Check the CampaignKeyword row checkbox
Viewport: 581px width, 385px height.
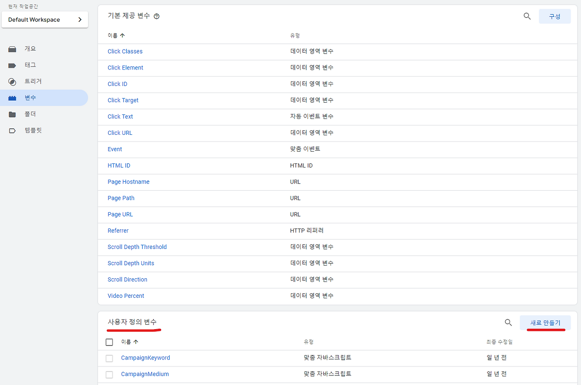109,358
